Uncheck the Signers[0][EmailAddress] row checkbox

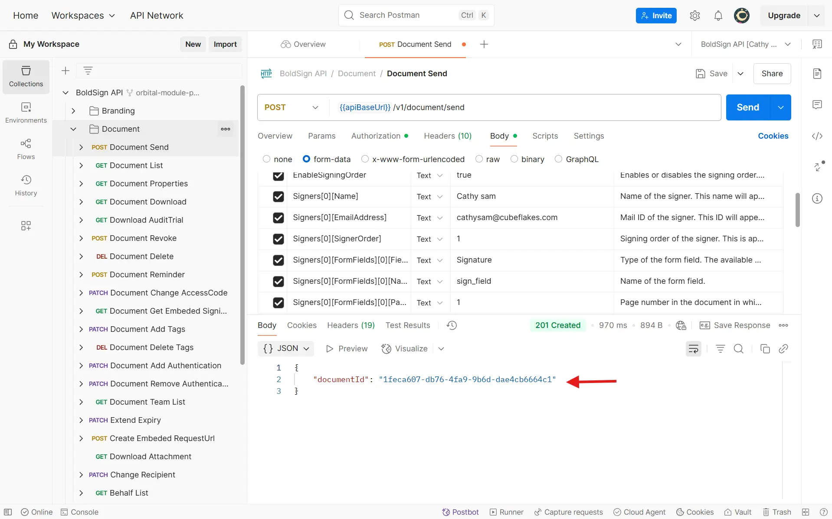[278, 218]
